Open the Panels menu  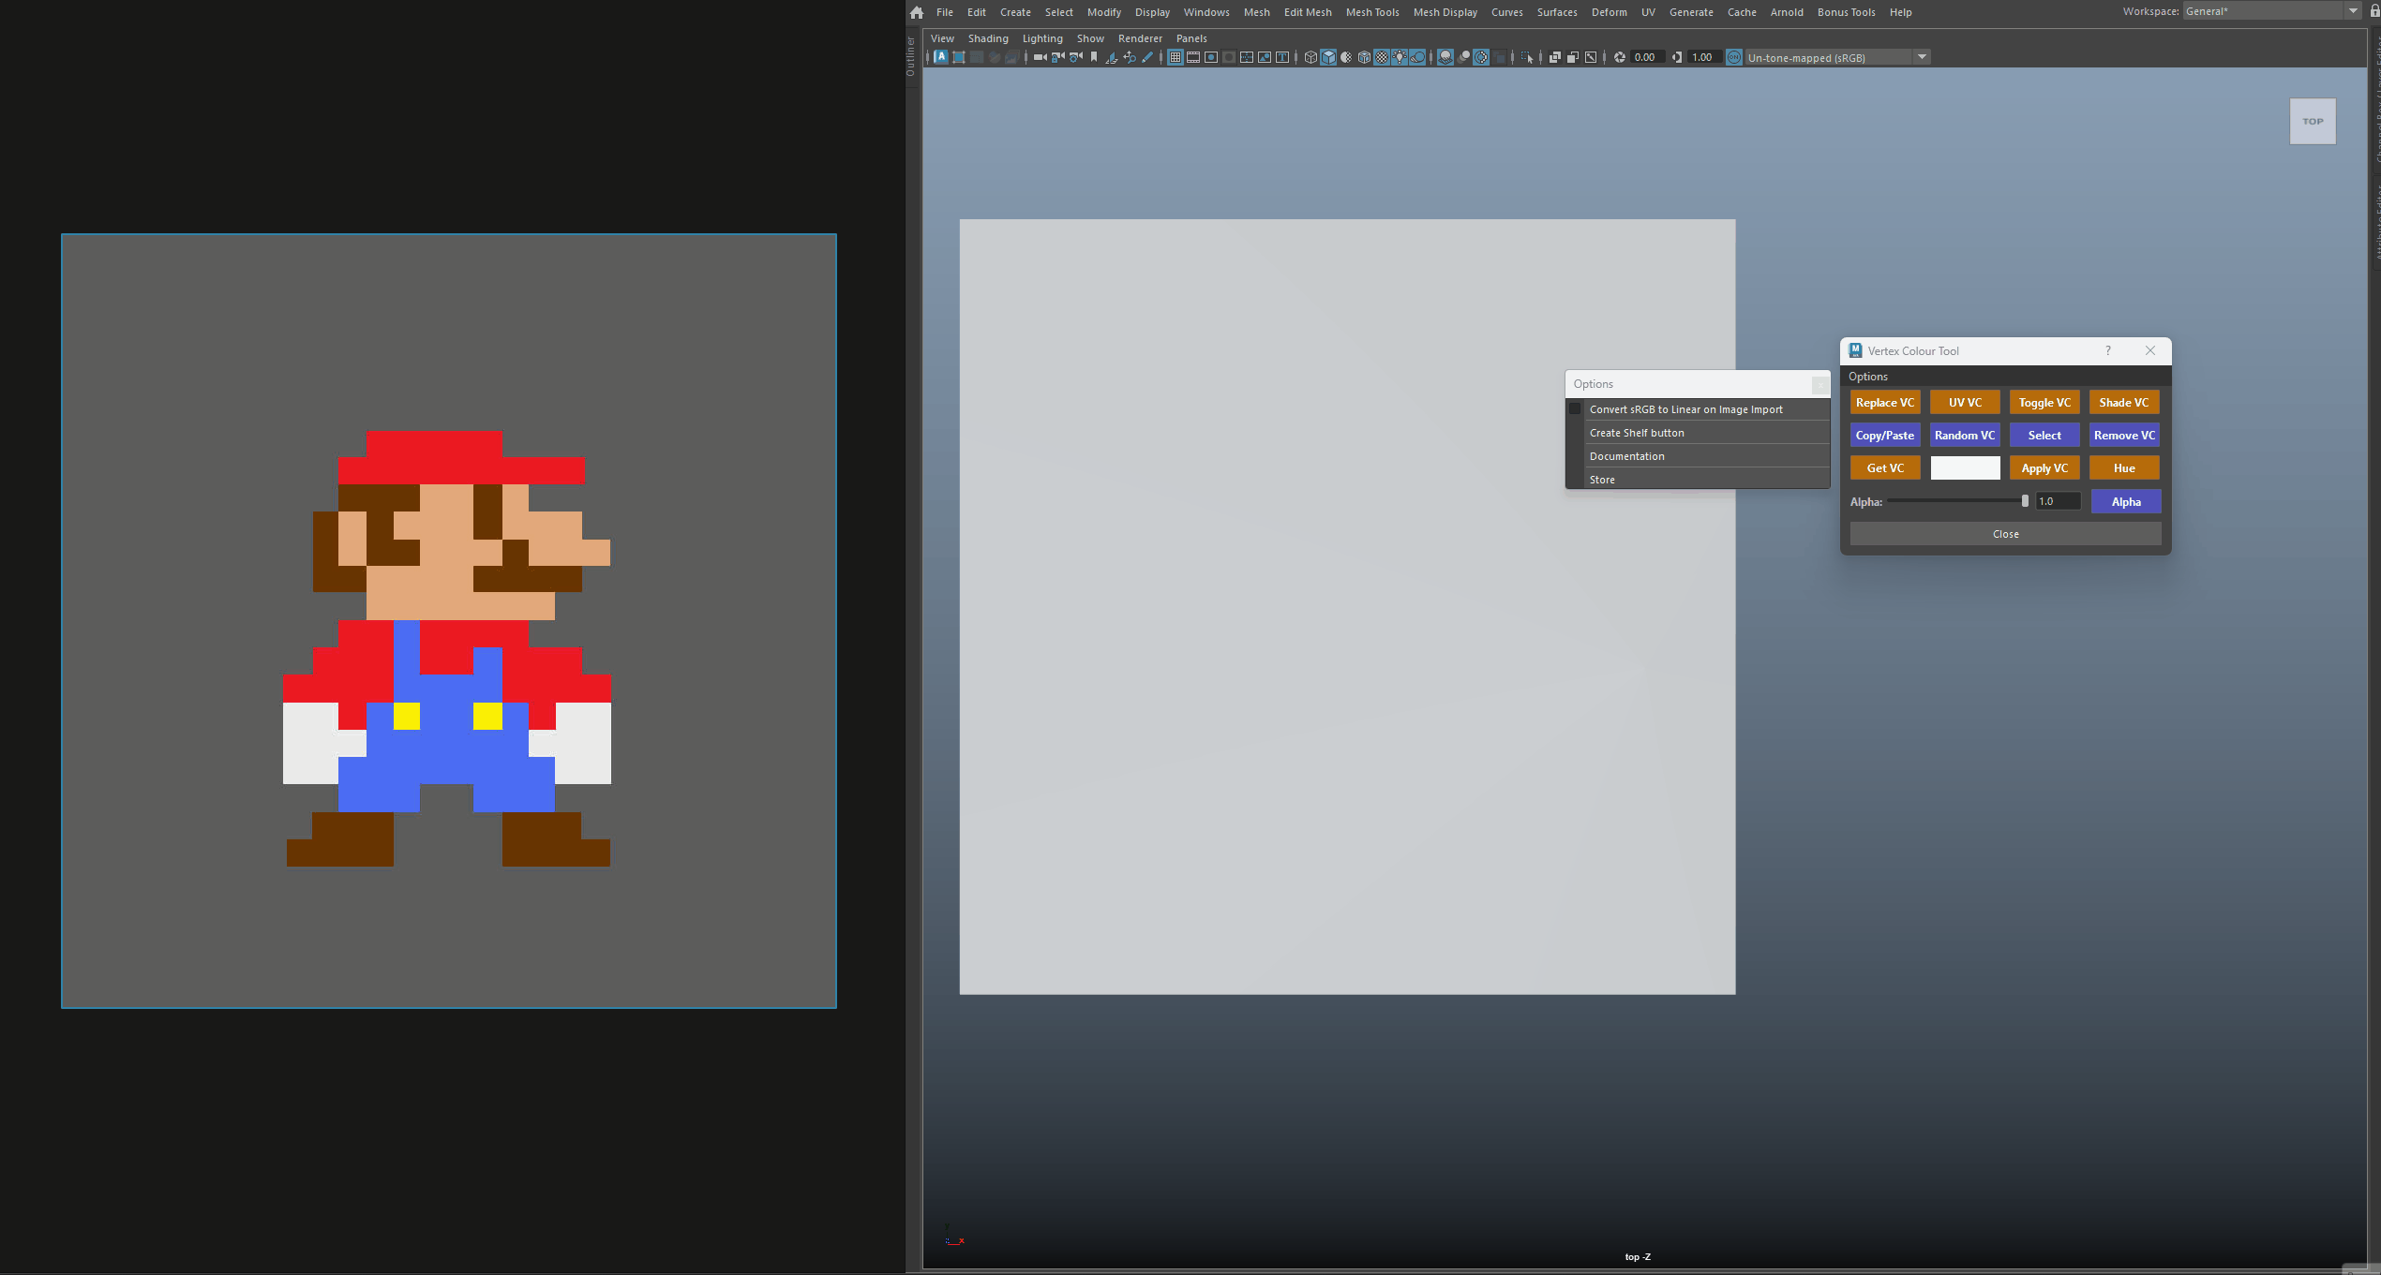coord(1191,38)
